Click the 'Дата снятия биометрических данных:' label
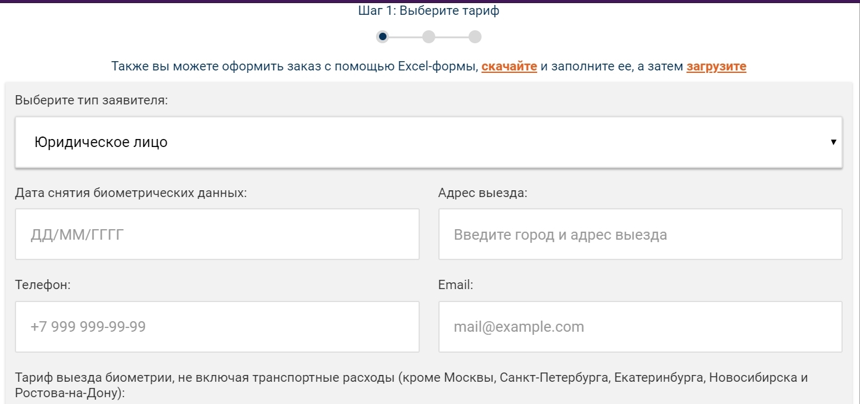This screenshot has width=860, height=404. [x=131, y=193]
